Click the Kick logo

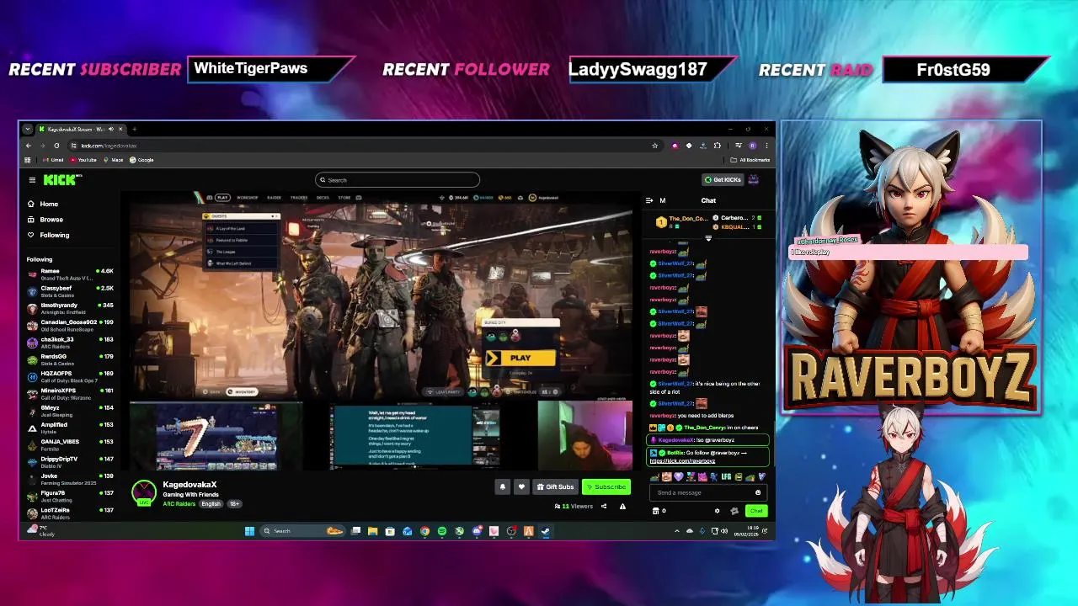61,179
